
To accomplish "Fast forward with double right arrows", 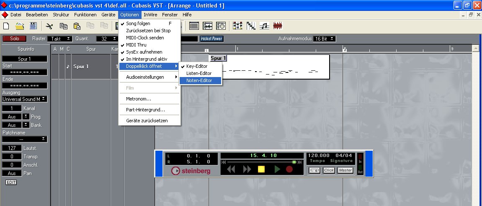I will pos(247,169).
